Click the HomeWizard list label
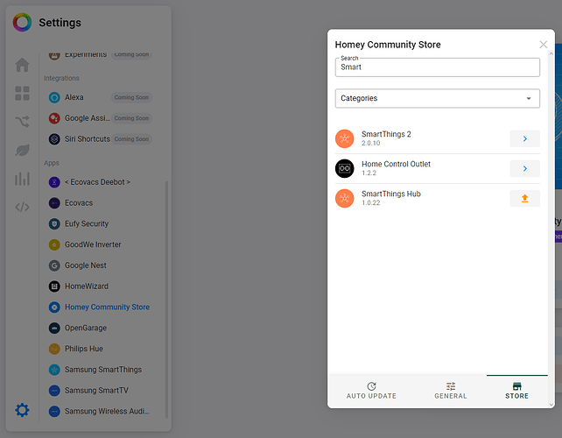Image resolution: width=562 pixels, height=438 pixels. pos(87,286)
